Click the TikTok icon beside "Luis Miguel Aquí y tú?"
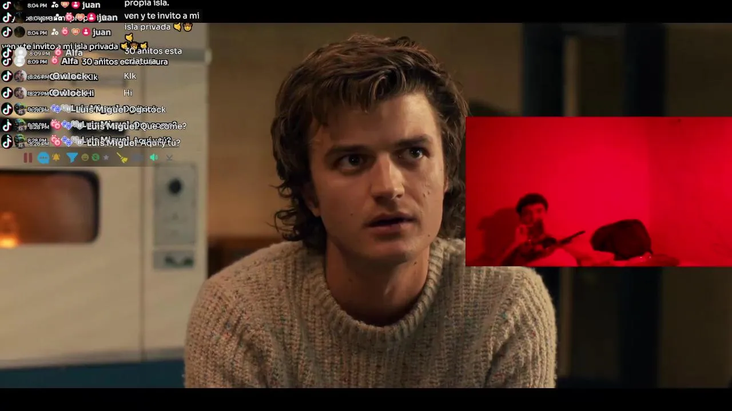732x411 pixels. (x=7, y=142)
